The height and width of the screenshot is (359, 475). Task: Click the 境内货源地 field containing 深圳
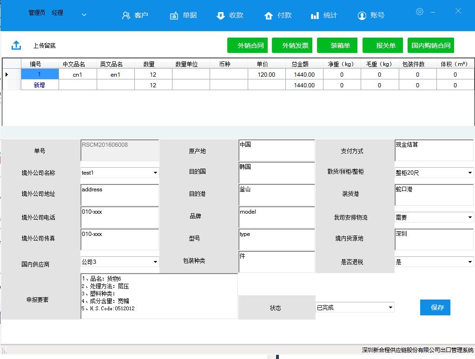pos(434,240)
